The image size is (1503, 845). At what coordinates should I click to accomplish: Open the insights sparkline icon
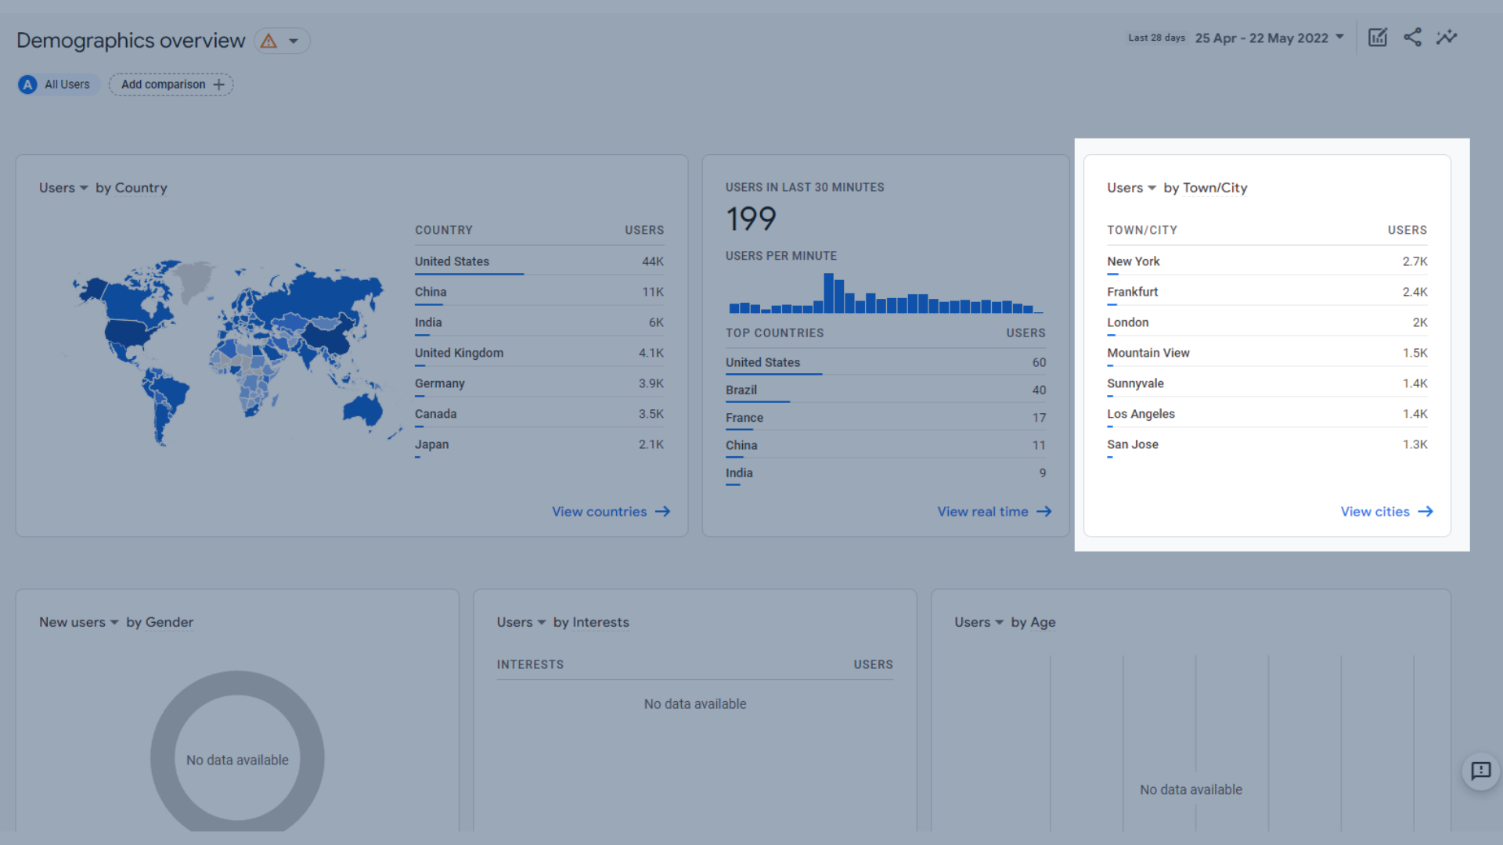click(x=1447, y=38)
